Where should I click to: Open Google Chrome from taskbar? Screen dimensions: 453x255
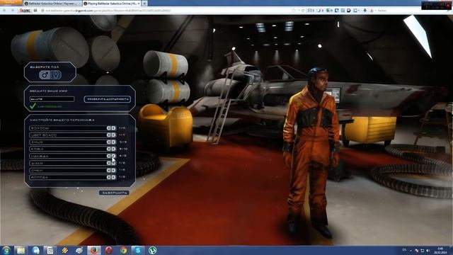(123, 250)
